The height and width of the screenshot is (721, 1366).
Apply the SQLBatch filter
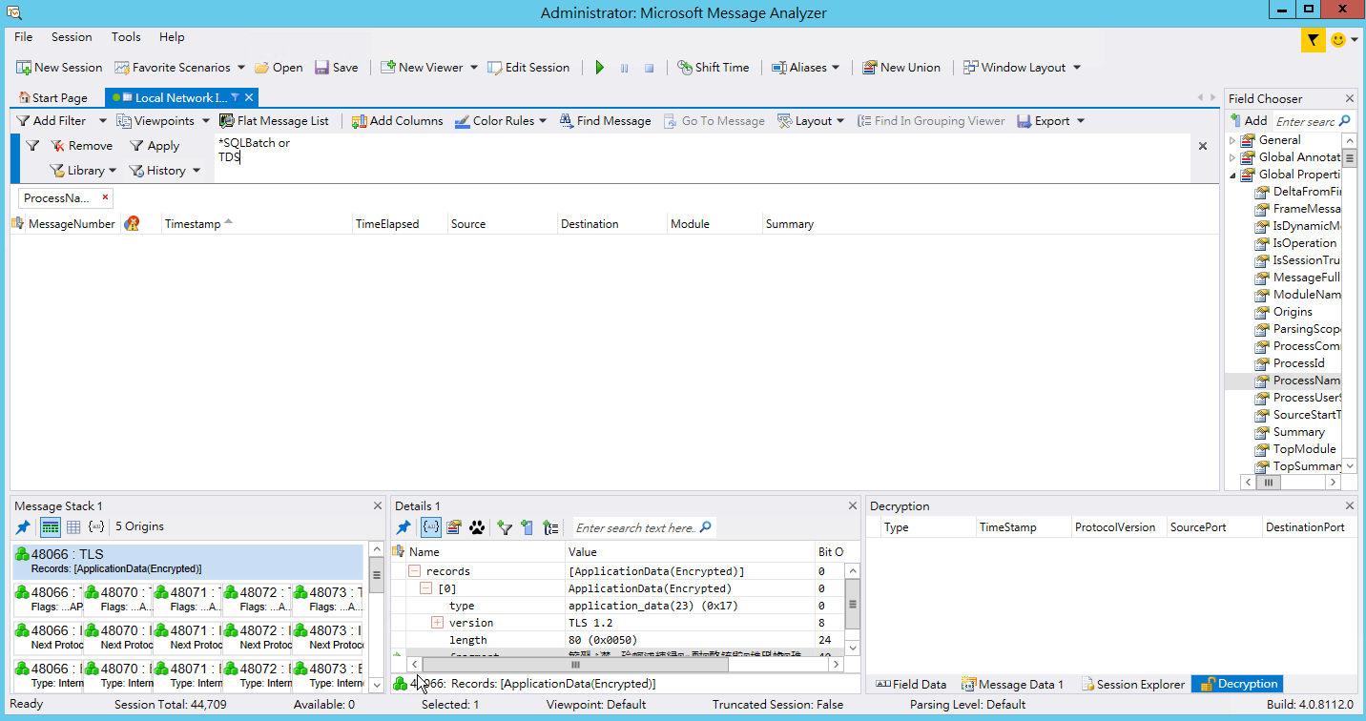tap(155, 145)
